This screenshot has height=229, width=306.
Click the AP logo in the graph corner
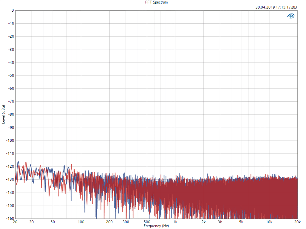(x=290, y=16)
